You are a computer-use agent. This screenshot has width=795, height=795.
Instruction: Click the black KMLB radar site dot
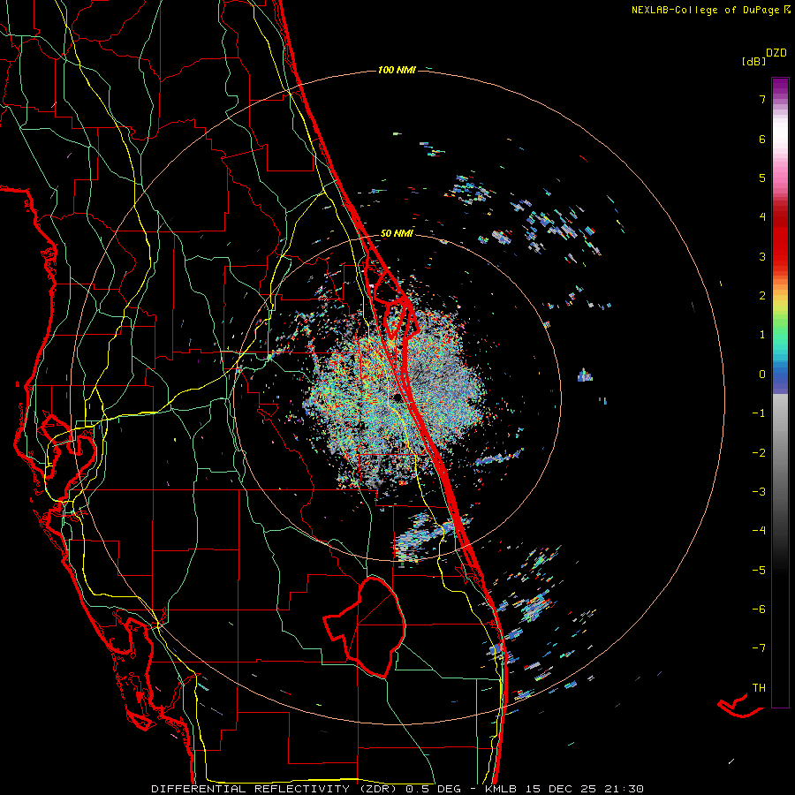397,398
